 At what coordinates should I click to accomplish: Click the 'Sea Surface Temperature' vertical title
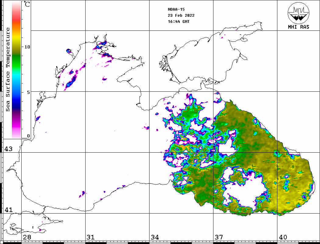coord(8,69)
